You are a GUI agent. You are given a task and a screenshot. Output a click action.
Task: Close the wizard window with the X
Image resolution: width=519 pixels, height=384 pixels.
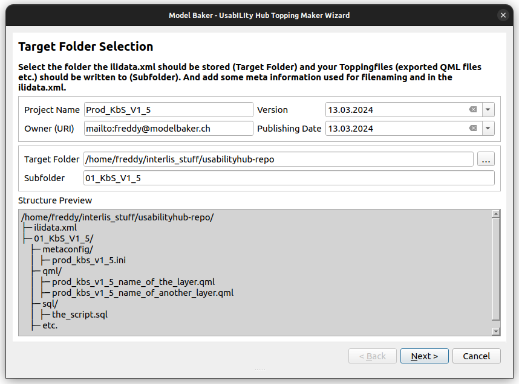pos(503,15)
